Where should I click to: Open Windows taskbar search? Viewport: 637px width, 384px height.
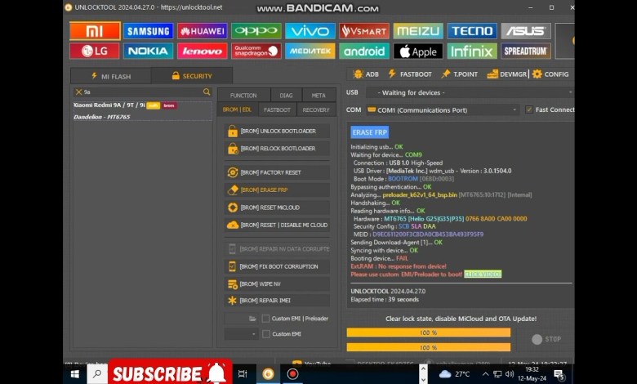(x=96, y=374)
